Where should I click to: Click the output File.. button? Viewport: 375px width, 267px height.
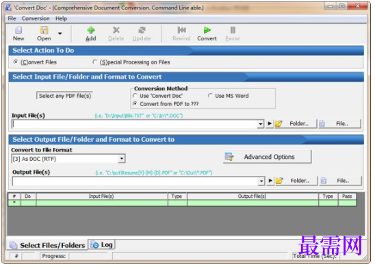click(340, 181)
